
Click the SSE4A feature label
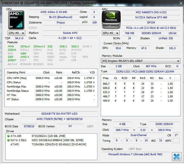[12, 50]
